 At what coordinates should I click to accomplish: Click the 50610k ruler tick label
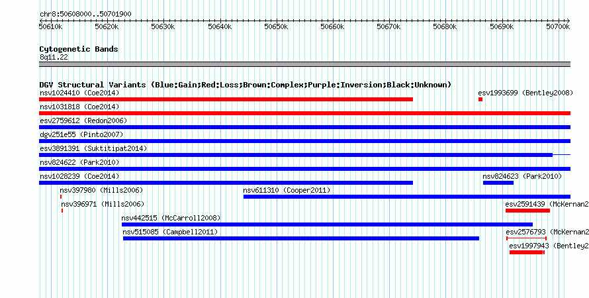[50, 26]
